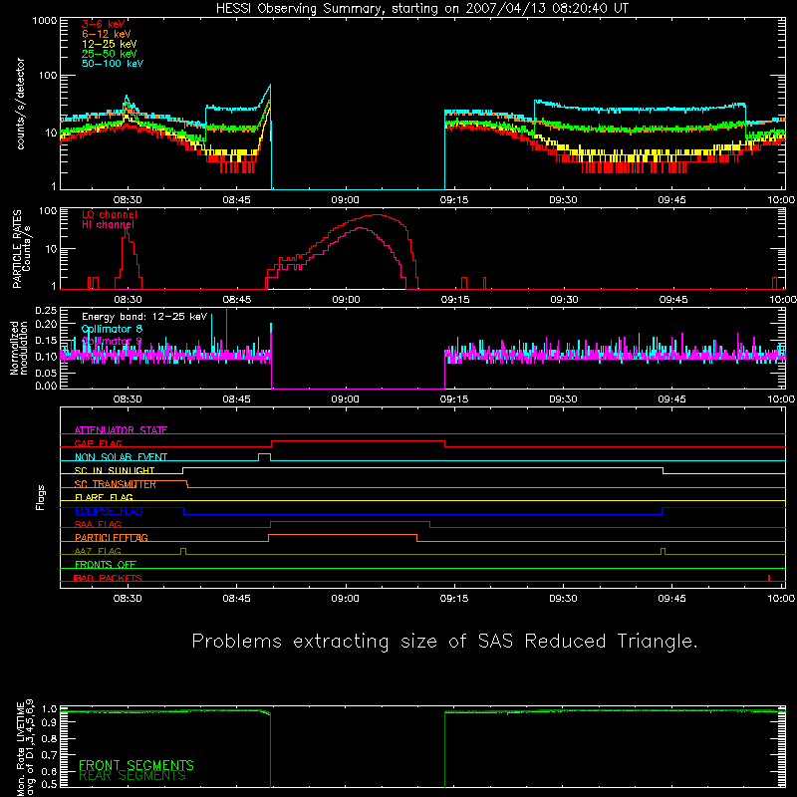This screenshot has height=797, width=797.
Task: Click the Normalized modulation axis label
Action: (18, 348)
